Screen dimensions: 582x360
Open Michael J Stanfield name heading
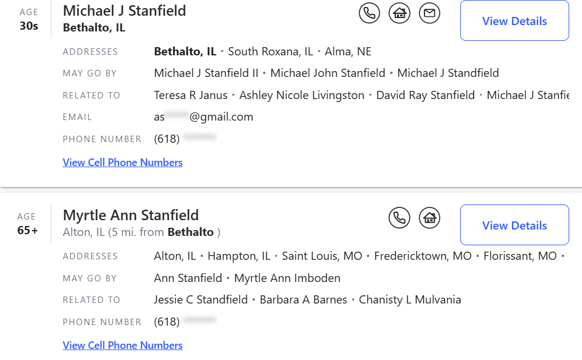[124, 10]
